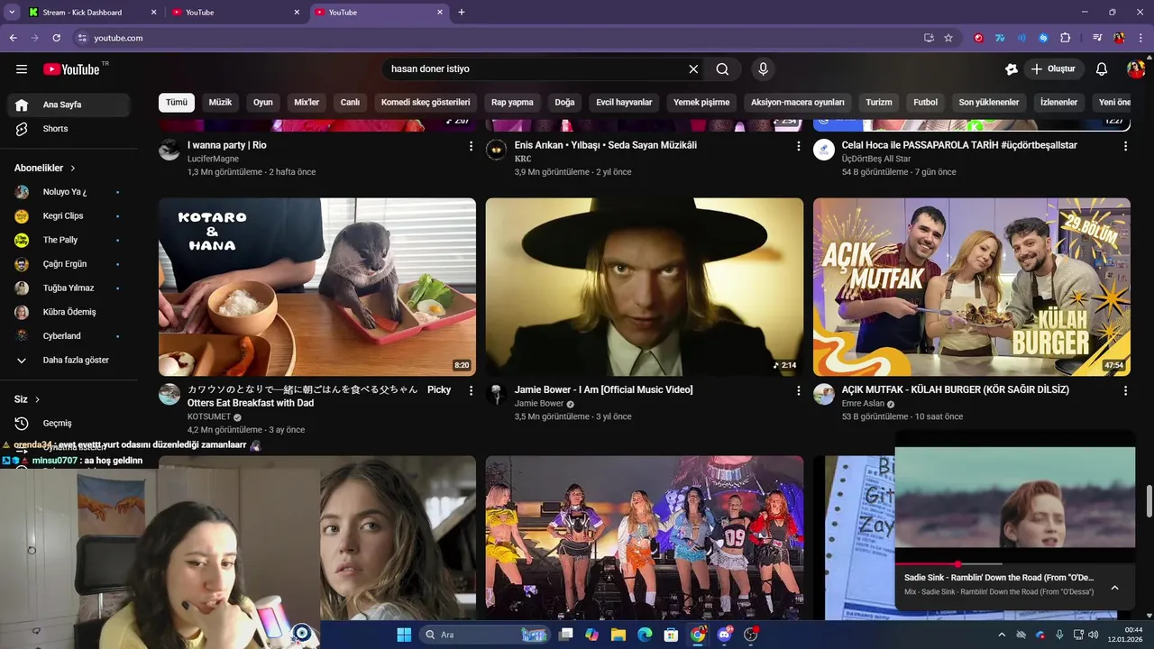Screen dimensions: 1154x649
Task: Open the YouTube notifications bell
Action: click(1102, 69)
